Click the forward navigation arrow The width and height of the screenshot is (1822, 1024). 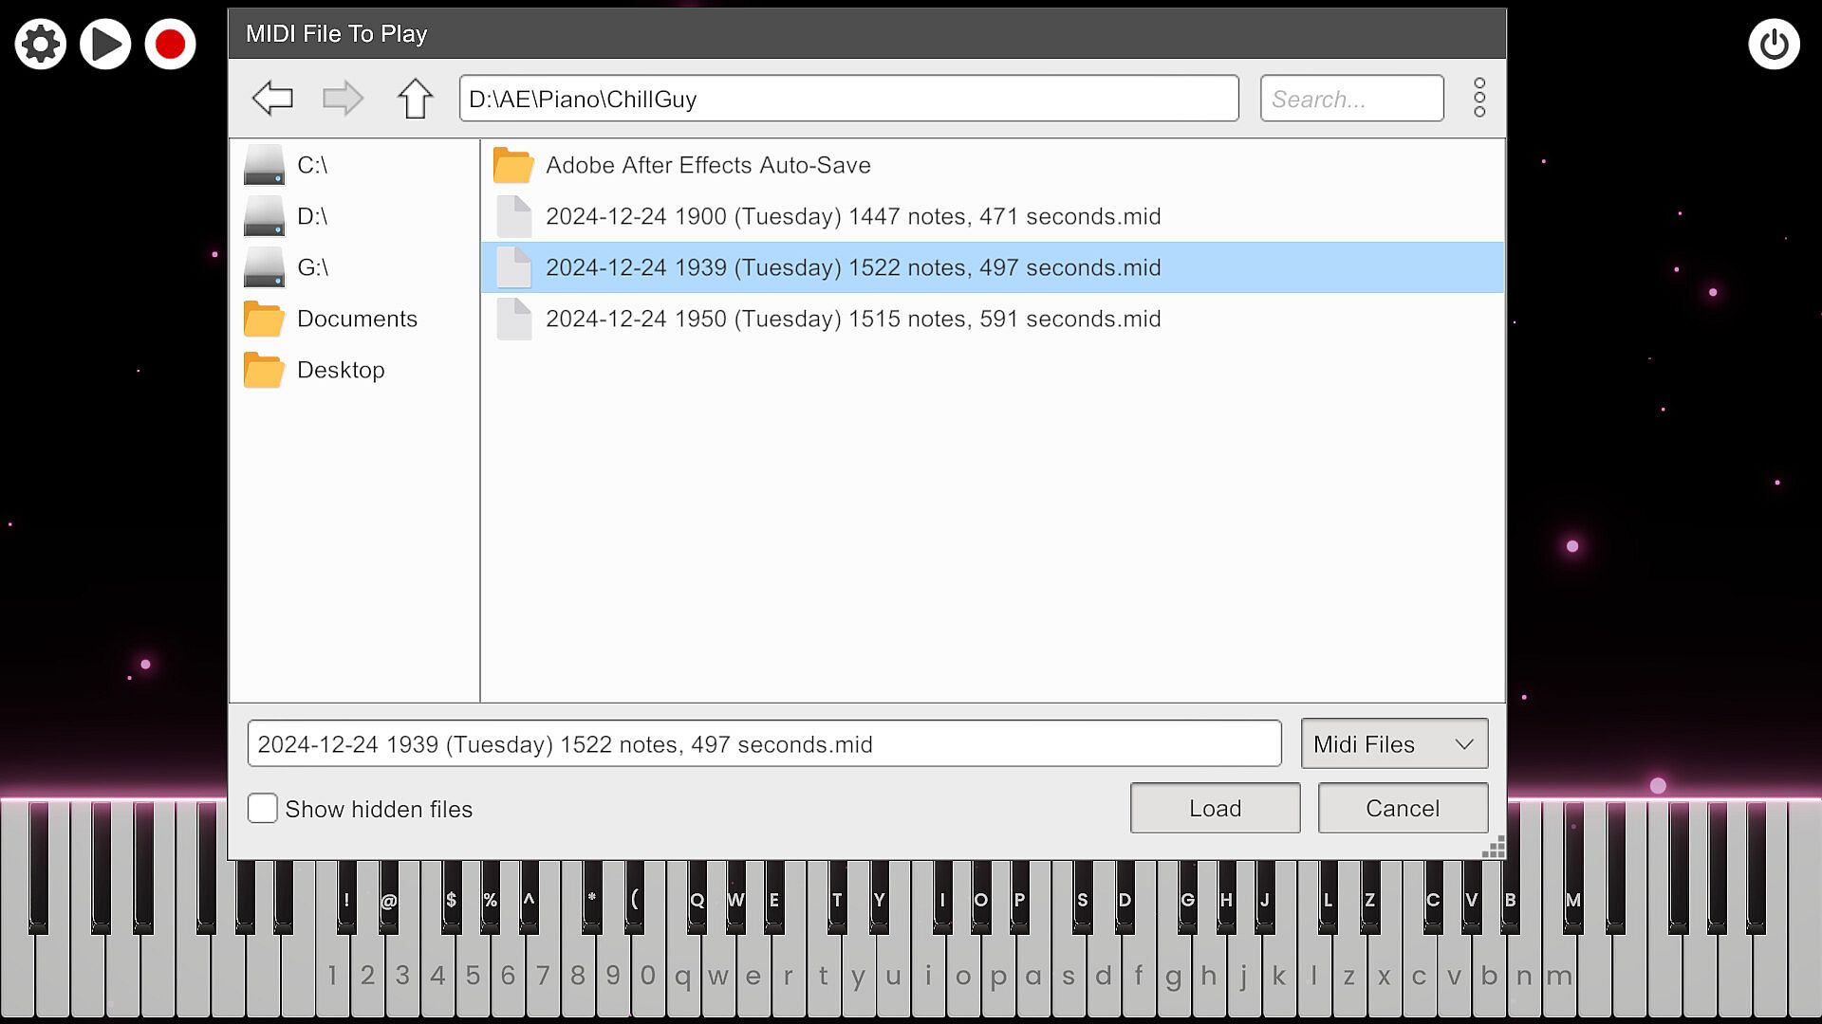[x=343, y=98]
